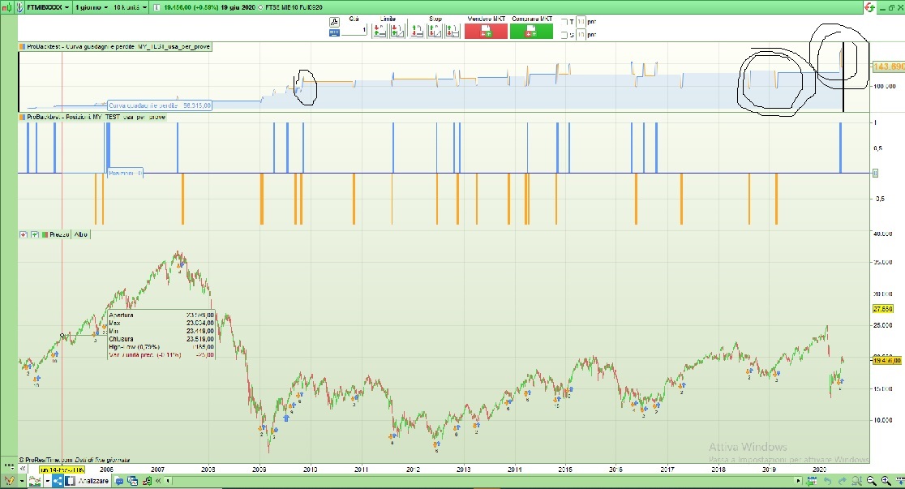Click the positions panel scale icon at right edge

pyautogui.click(x=875, y=173)
